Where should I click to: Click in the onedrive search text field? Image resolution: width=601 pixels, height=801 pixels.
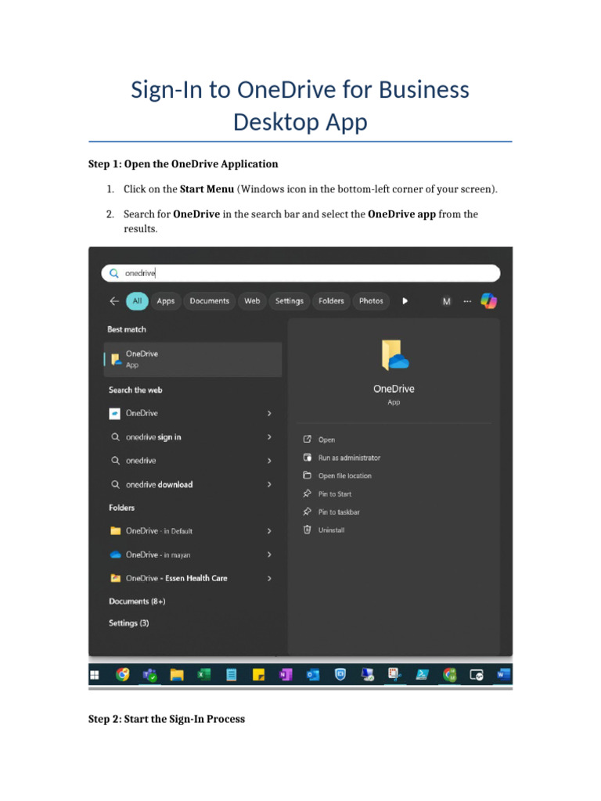[300, 273]
